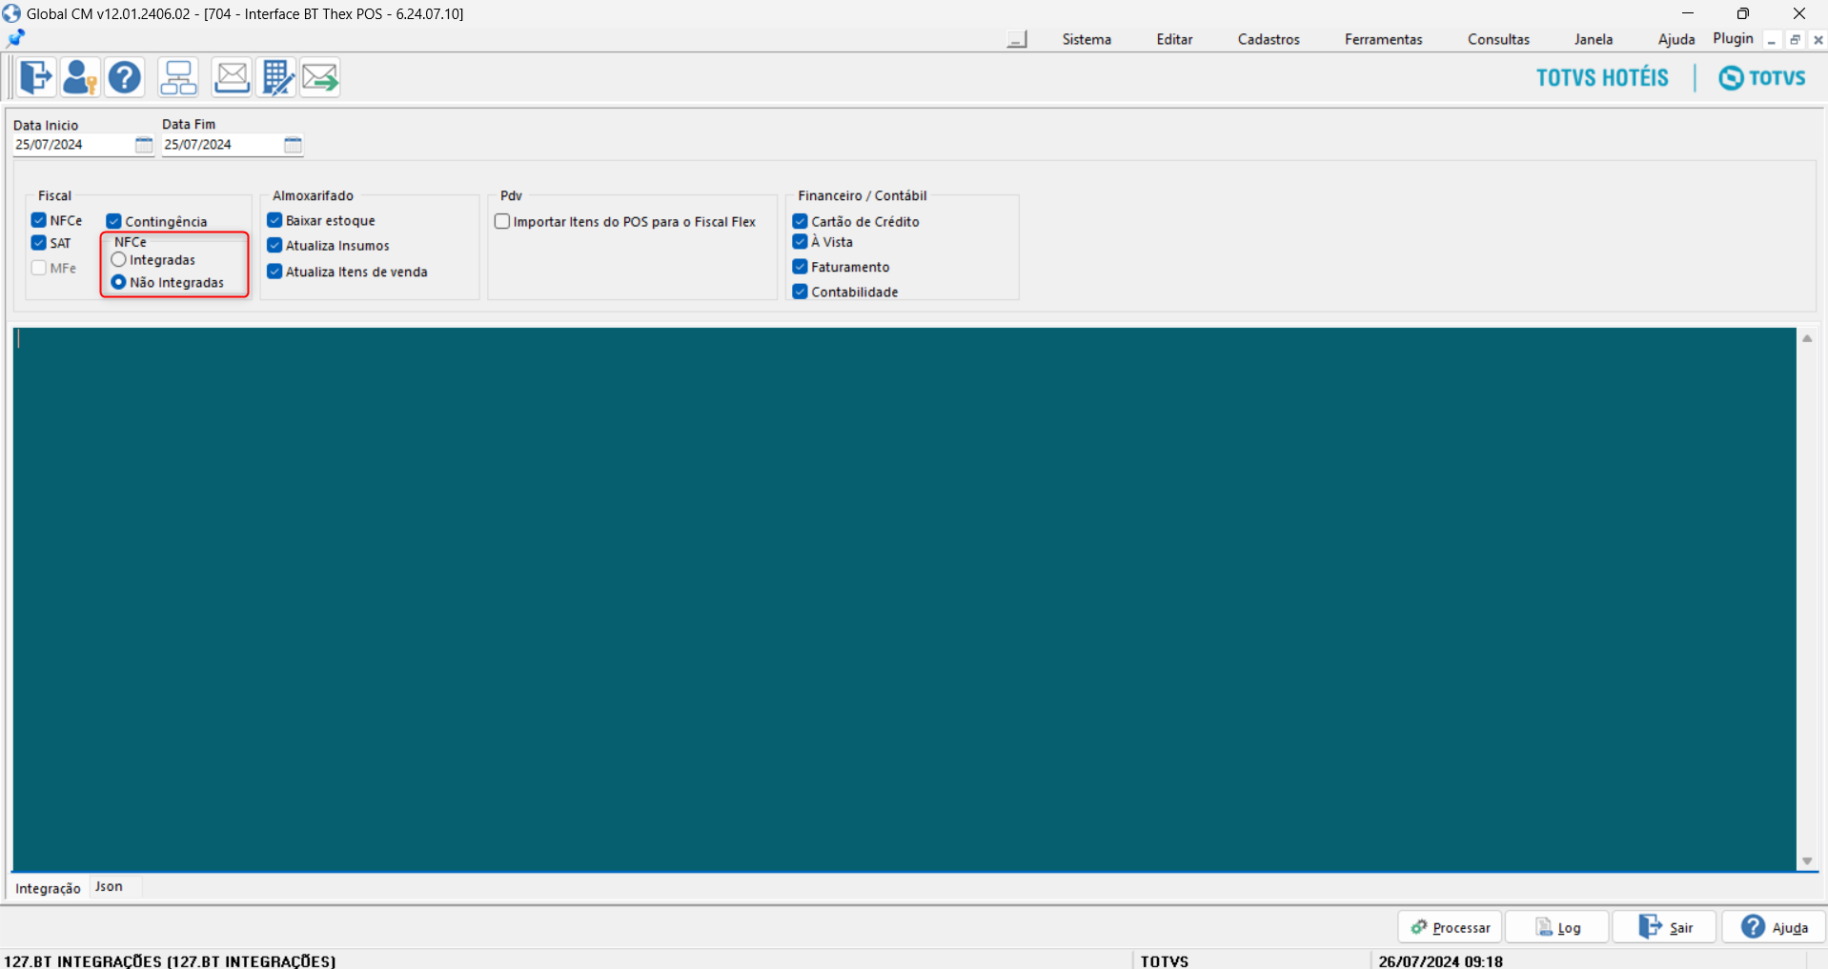Click the small underscore button left of Sistema
This screenshot has width=1828, height=969.
click(1017, 40)
